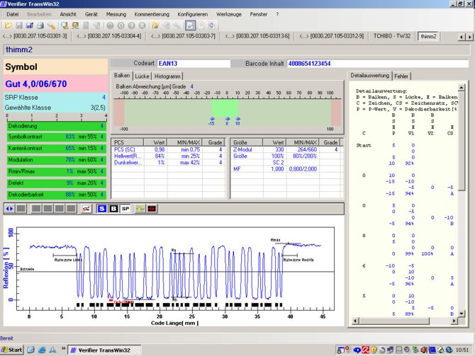This screenshot has height=356, width=475.
Task: Open the Messung menu
Action: click(x=116, y=14)
